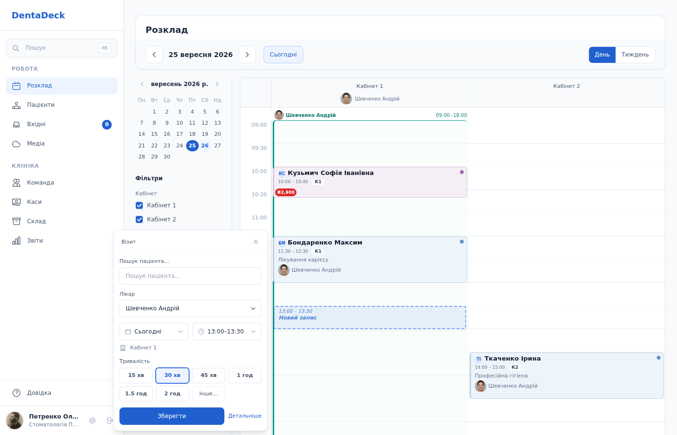
Task: Go to previous day arrow
Action: [154, 55]
